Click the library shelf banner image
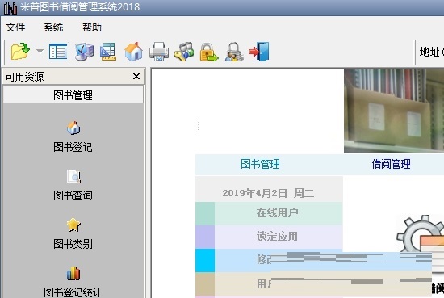 point(394,111)
